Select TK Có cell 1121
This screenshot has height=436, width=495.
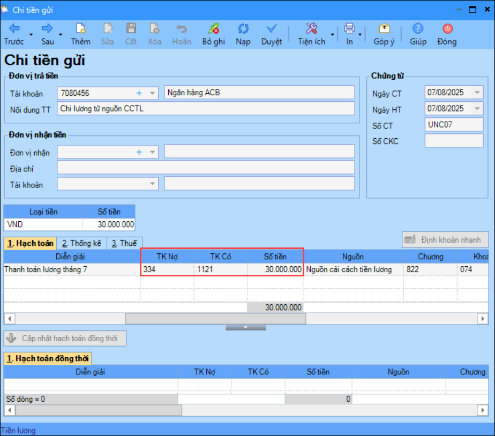click(x=221, y=269)
